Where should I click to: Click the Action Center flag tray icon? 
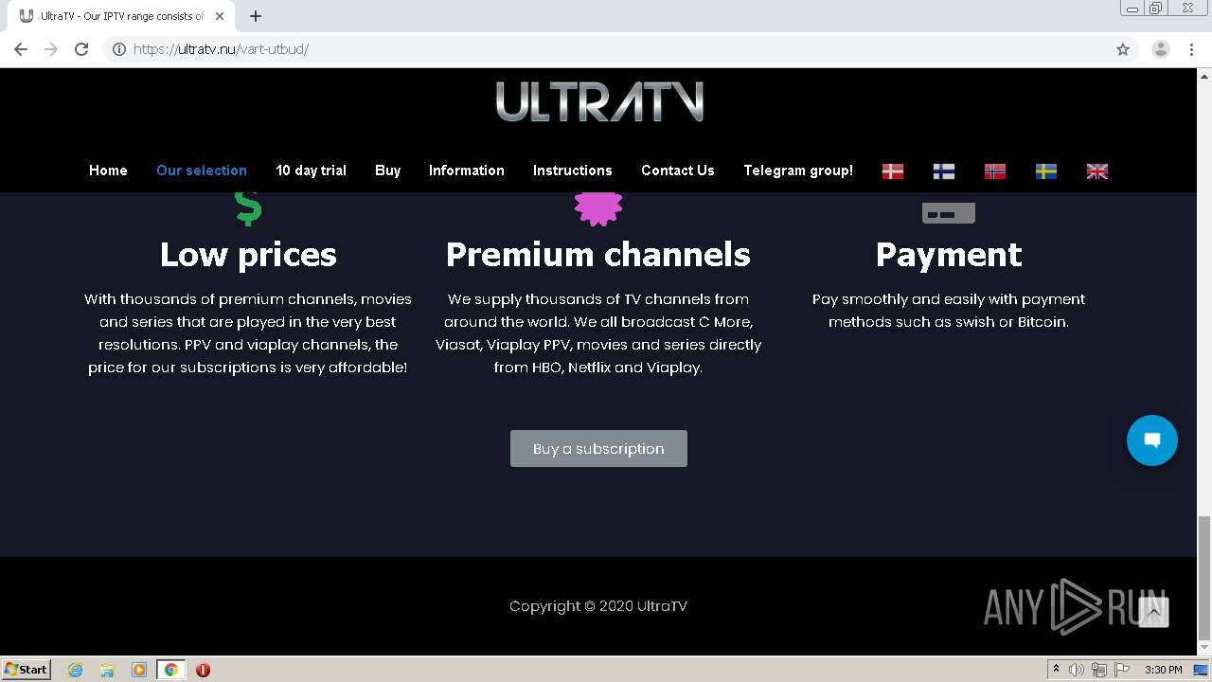point(1122,670)
